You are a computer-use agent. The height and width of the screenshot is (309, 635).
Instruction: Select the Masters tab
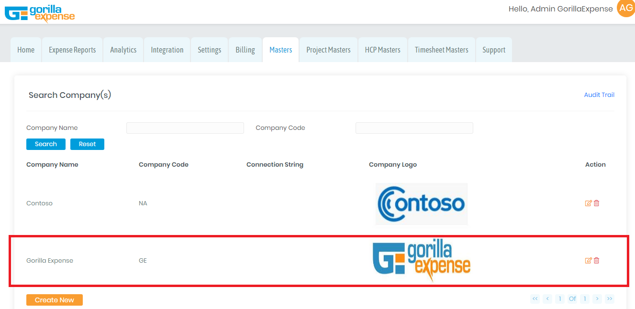coord(281,50)
